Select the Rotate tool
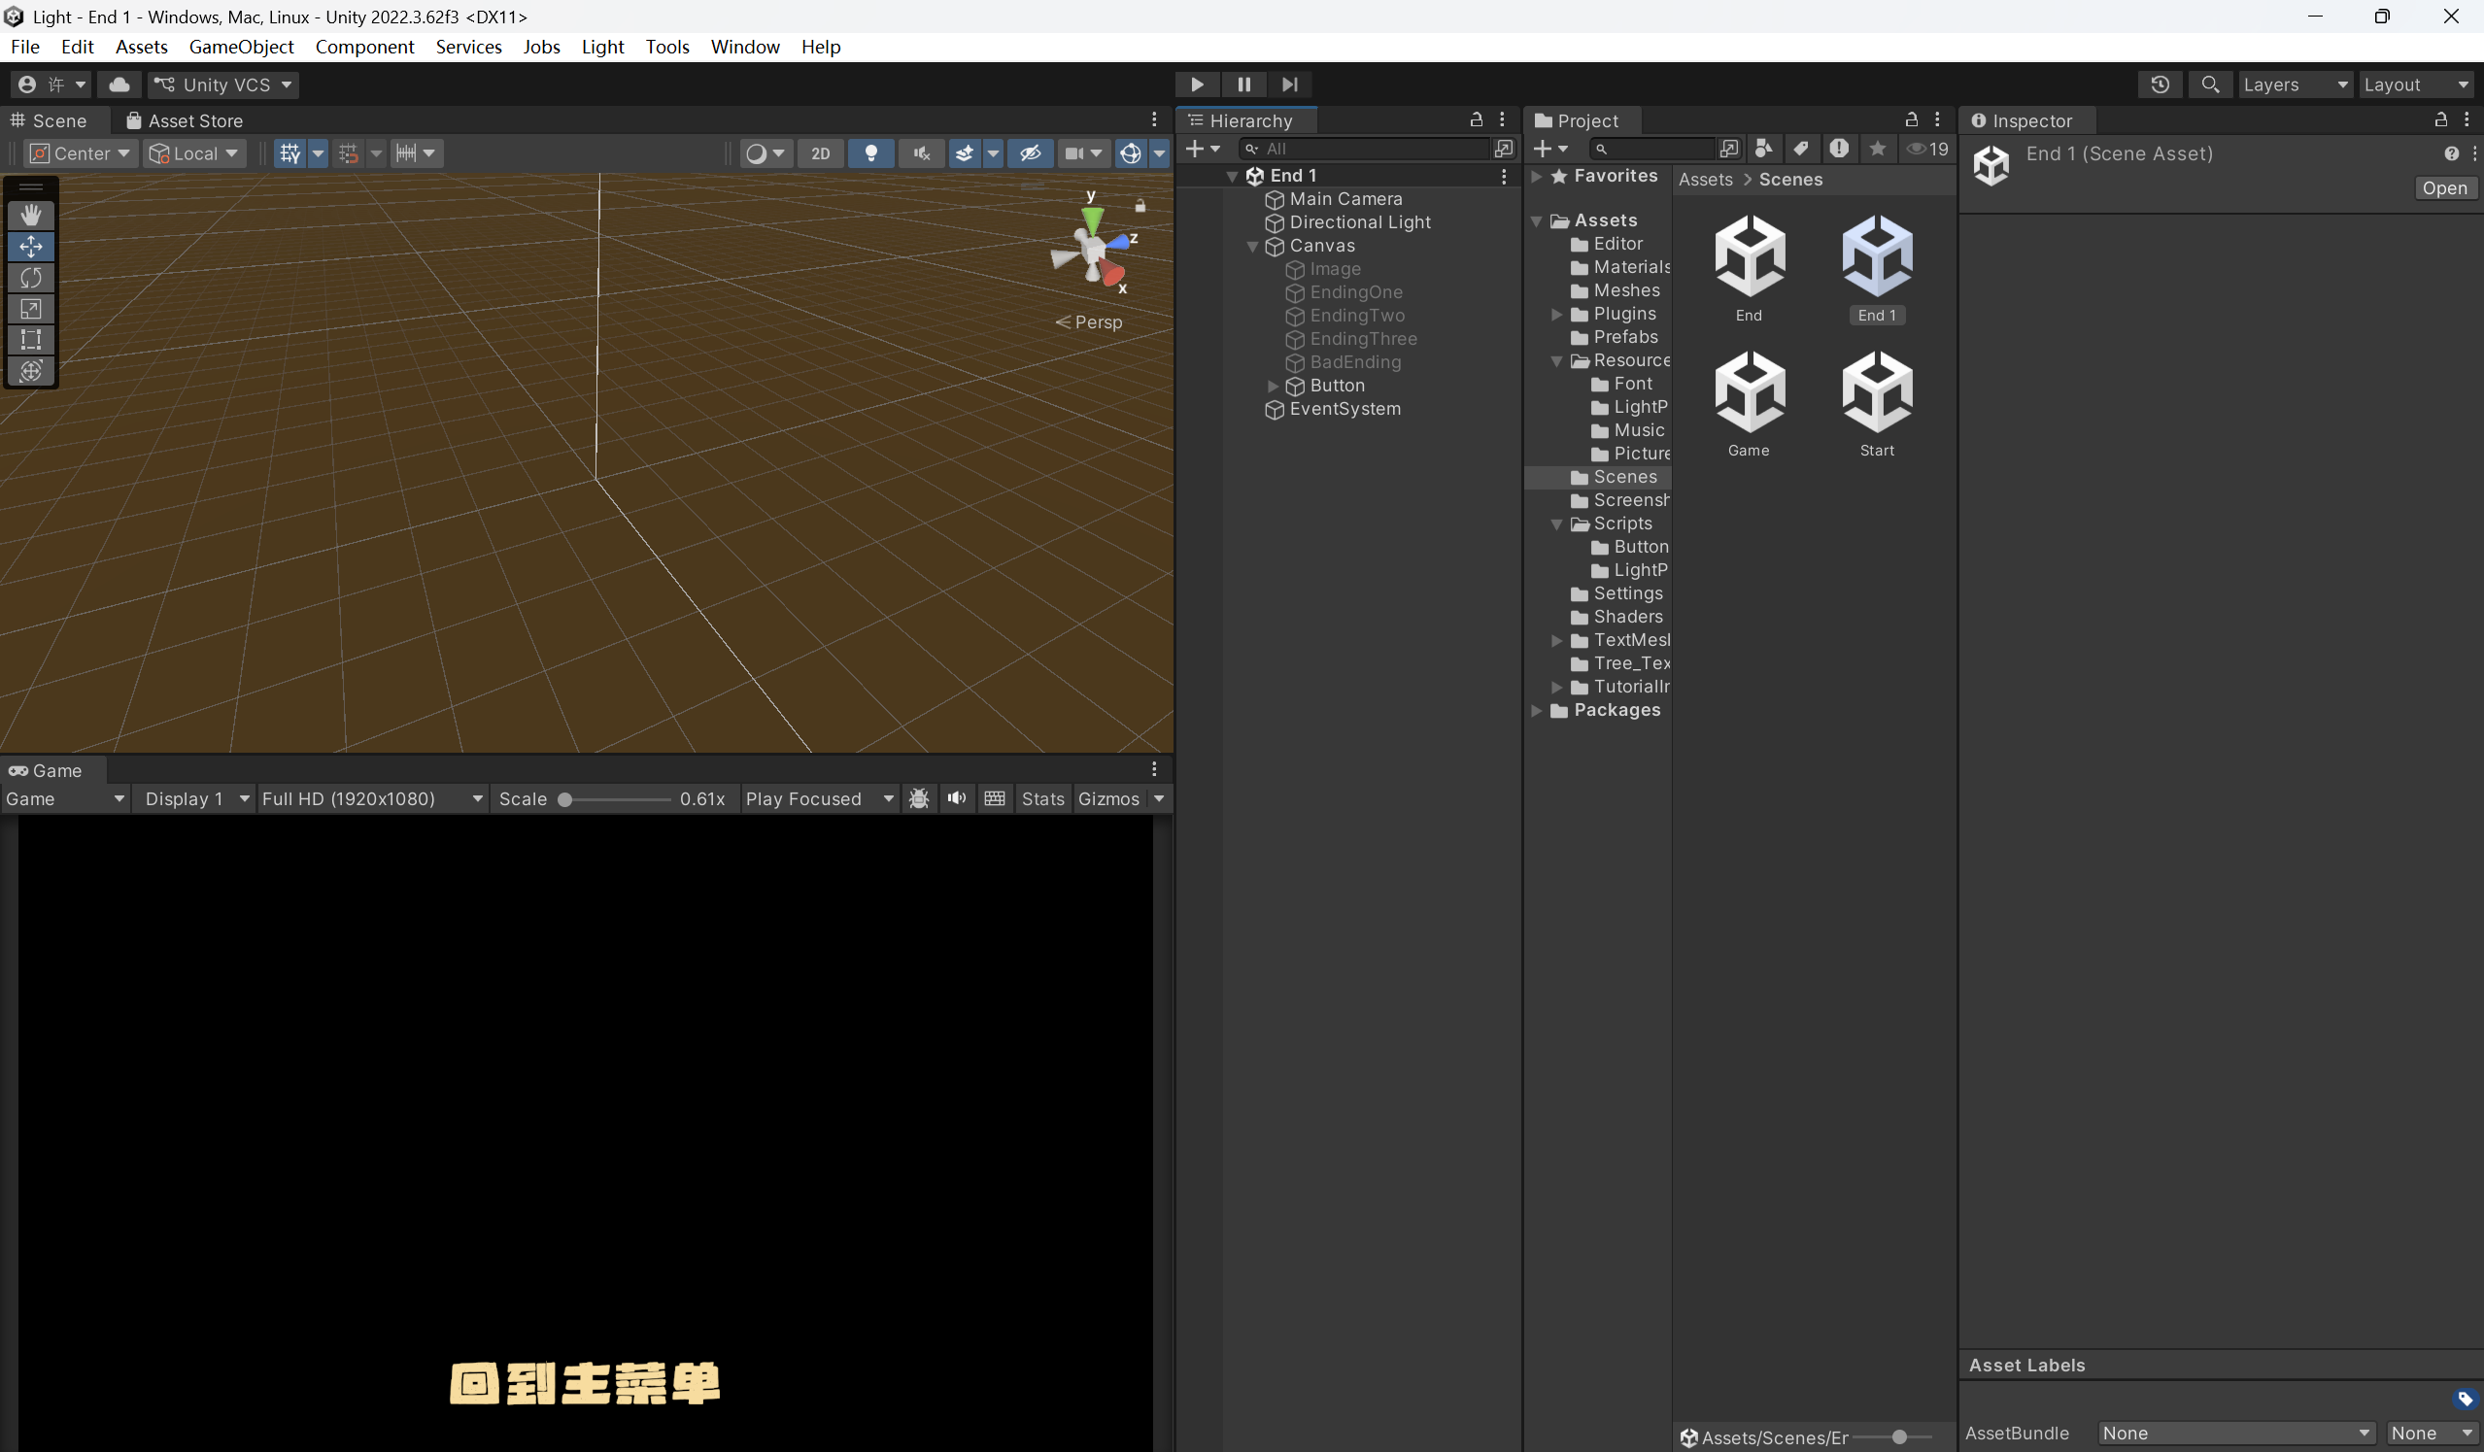 30,278
